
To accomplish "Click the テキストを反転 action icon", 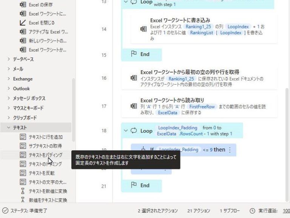I will (23, 173).
